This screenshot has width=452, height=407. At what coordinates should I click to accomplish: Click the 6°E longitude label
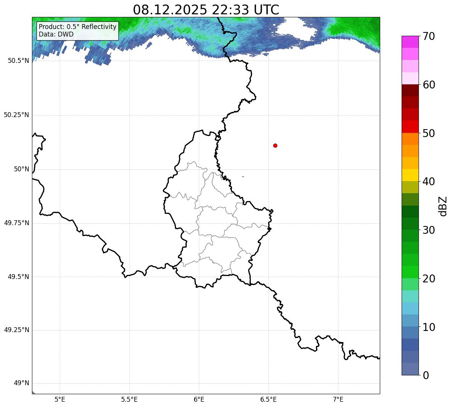[x=199, y=399]
